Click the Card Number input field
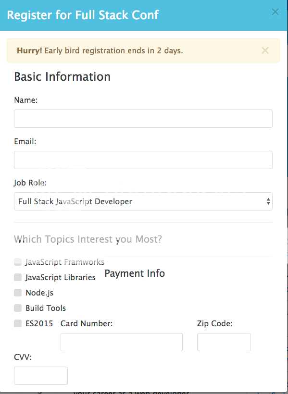The height and width of the screenshot is (394, 288). click(x=122, y=342)
